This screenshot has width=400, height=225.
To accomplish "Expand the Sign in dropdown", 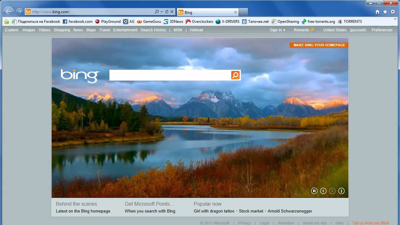I will [x=277, y=30].
